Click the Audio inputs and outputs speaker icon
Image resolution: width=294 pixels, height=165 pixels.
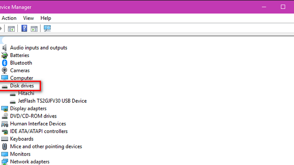click(5, 48)
